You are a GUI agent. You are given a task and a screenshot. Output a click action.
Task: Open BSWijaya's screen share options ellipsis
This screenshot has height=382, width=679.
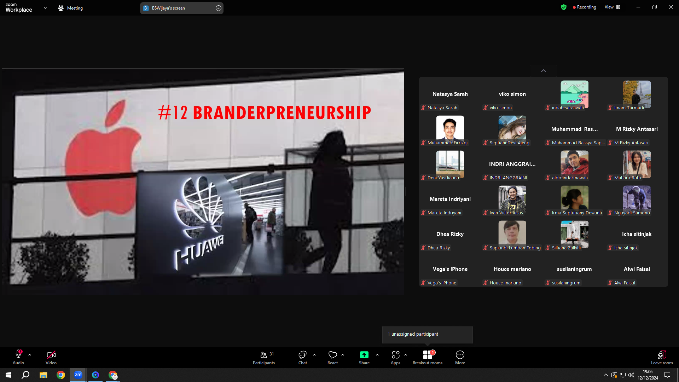pos(219,8)
